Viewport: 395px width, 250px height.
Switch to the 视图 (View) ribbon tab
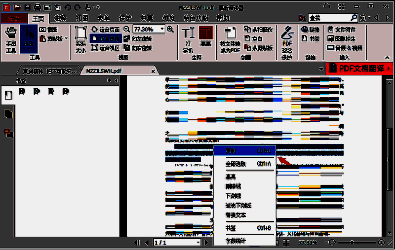click(82, 18)
